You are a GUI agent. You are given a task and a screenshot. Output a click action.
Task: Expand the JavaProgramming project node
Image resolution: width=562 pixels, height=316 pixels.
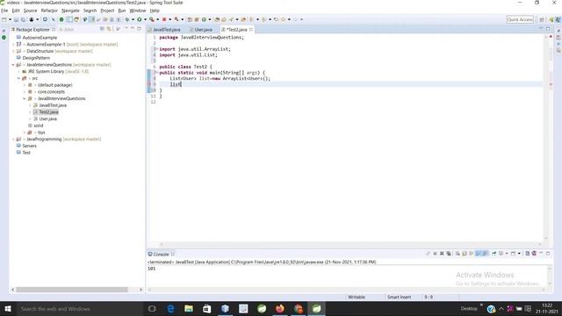point(13,139)
